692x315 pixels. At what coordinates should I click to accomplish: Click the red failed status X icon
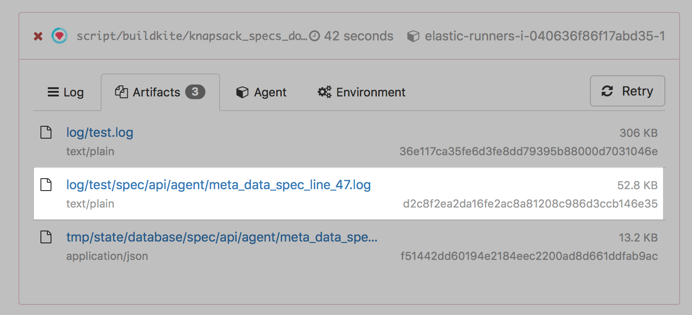(x=38, y=36)
